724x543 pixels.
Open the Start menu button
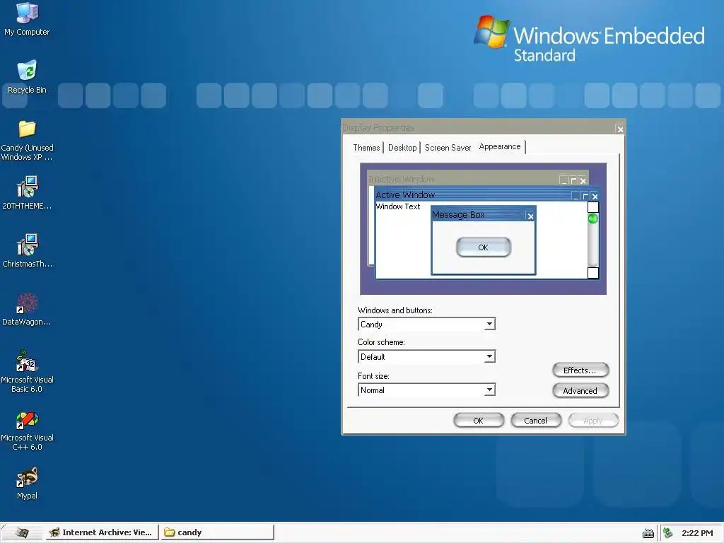pyautogui.click(x=21, y=532)
